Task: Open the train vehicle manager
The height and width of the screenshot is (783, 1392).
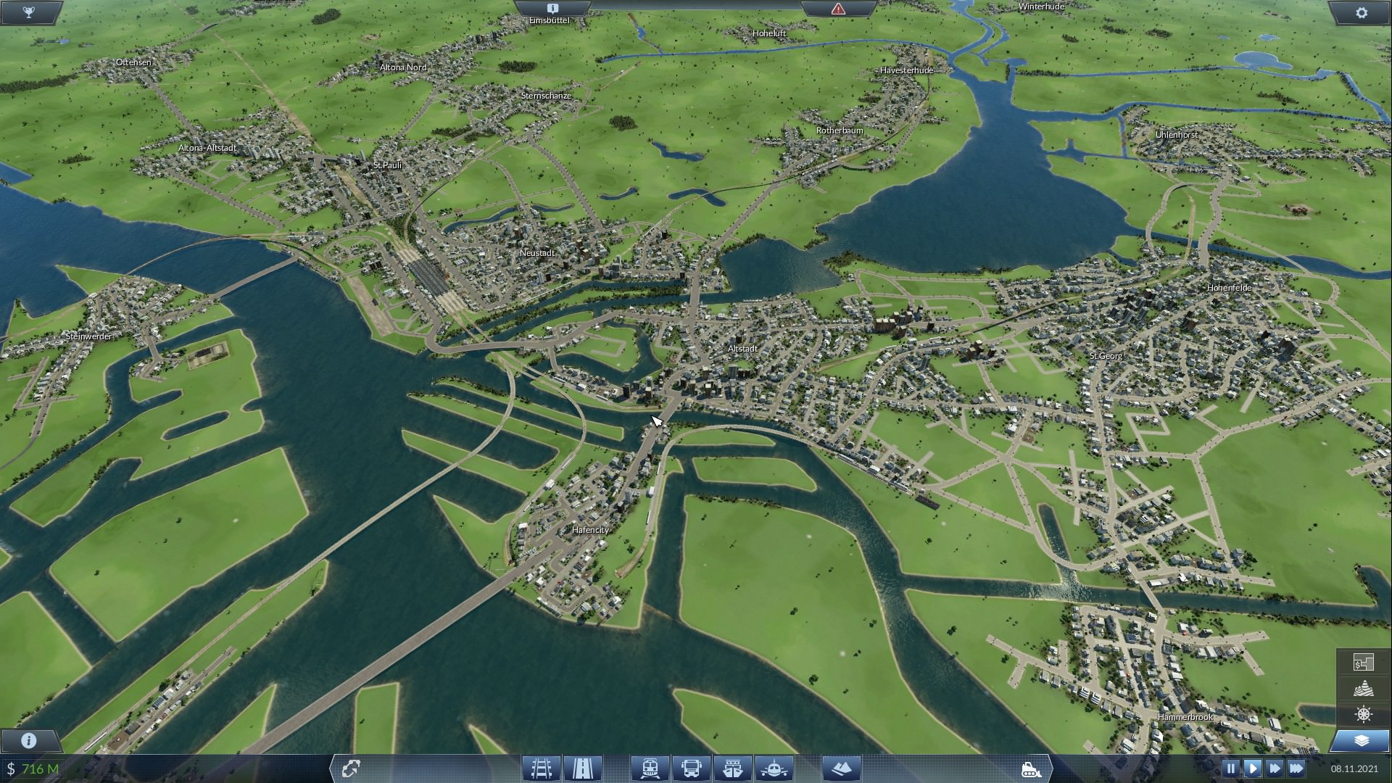Action: click(x=650, y=768)
